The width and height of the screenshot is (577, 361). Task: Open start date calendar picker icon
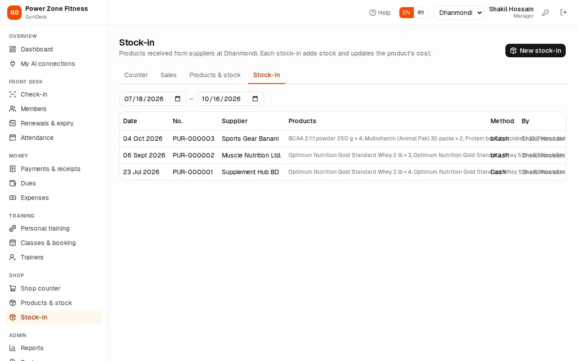[x=178, y=99]
